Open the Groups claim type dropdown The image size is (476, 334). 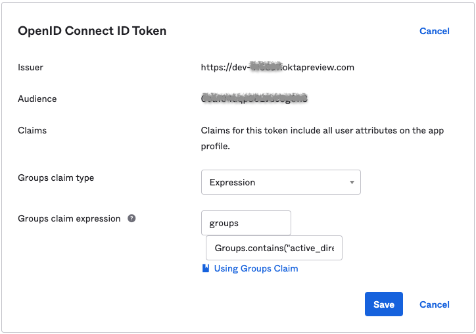[x=280, y=182]
